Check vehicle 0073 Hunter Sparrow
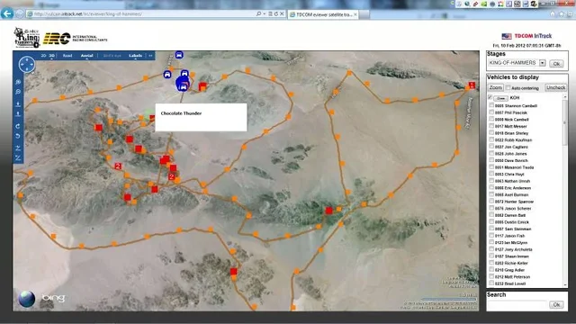 click(x=491, y=202)
